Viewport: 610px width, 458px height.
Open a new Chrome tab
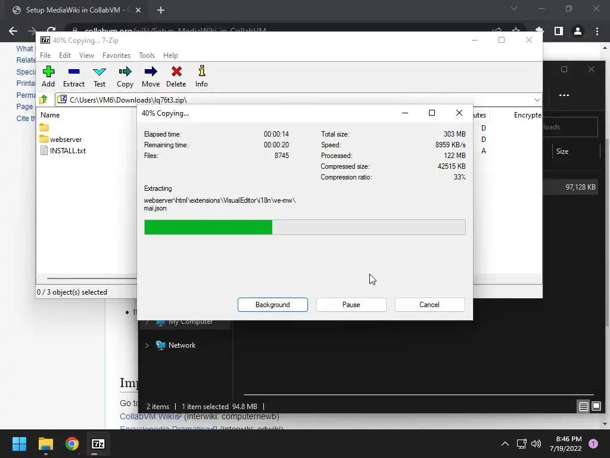[161, 10]
